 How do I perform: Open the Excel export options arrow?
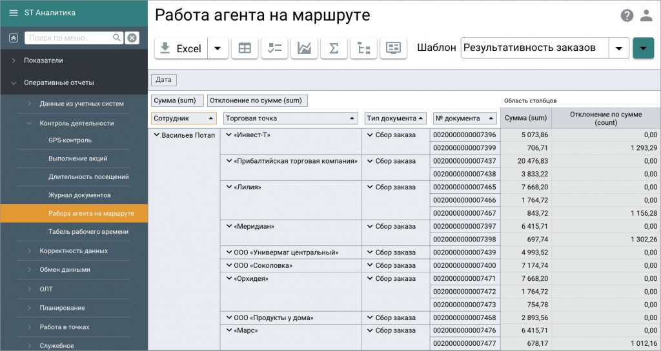(218, 48)
